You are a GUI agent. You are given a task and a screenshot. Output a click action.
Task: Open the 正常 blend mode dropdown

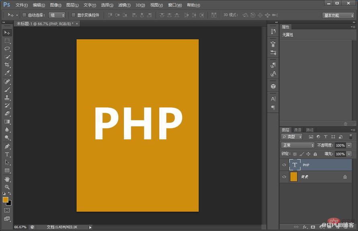(x=298, y=145)
